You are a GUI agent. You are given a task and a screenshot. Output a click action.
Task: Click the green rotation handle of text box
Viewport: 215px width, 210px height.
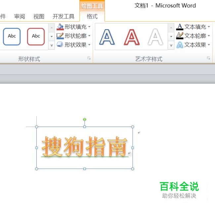85,119
